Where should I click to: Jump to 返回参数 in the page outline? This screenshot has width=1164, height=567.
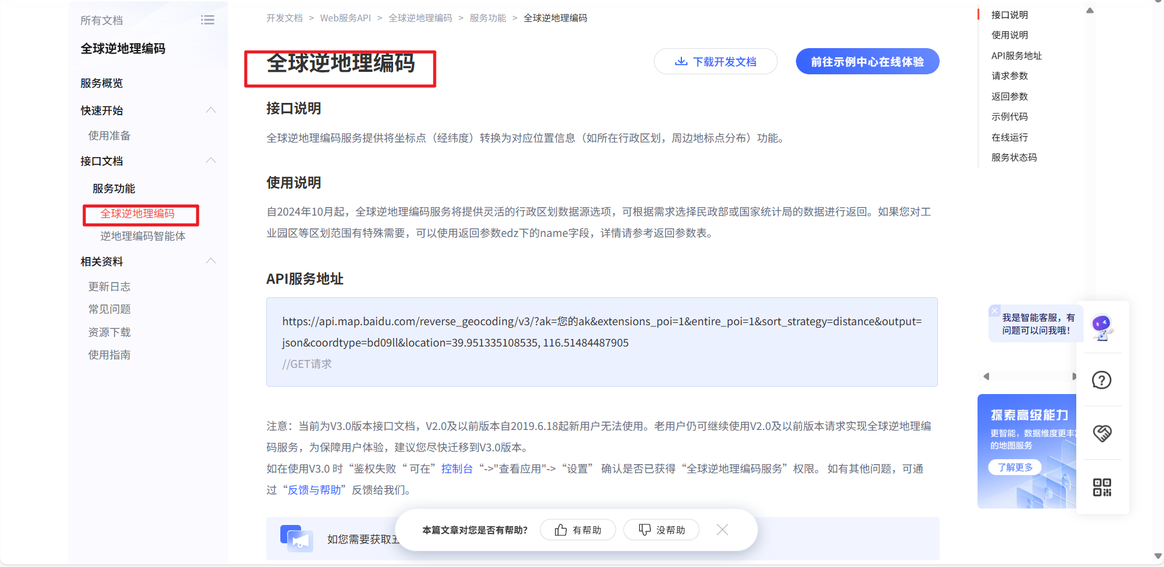[1010, 97]
